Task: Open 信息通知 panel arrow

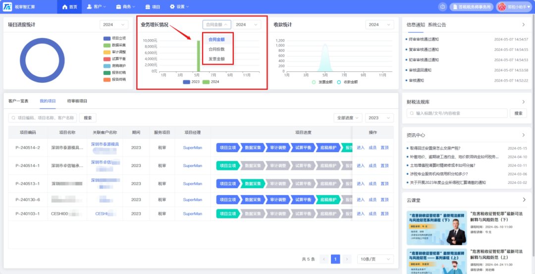Action: pyautogui.click(x=524, y=25)
